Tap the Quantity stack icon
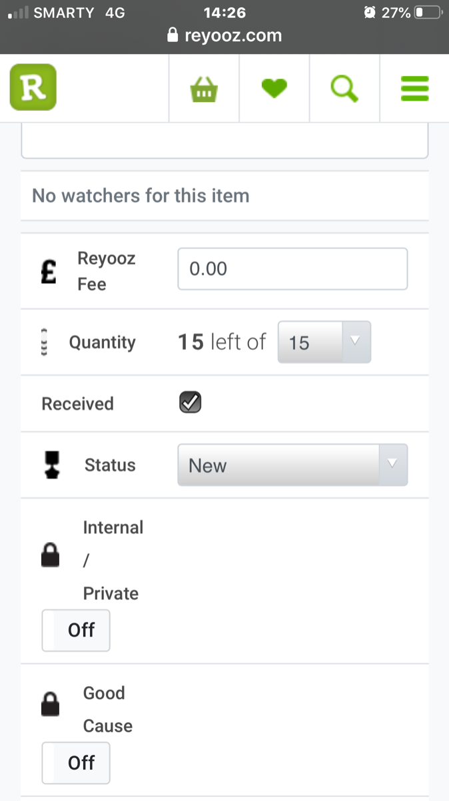Viewport: 449px width, 801px height. tap(45, 342)
